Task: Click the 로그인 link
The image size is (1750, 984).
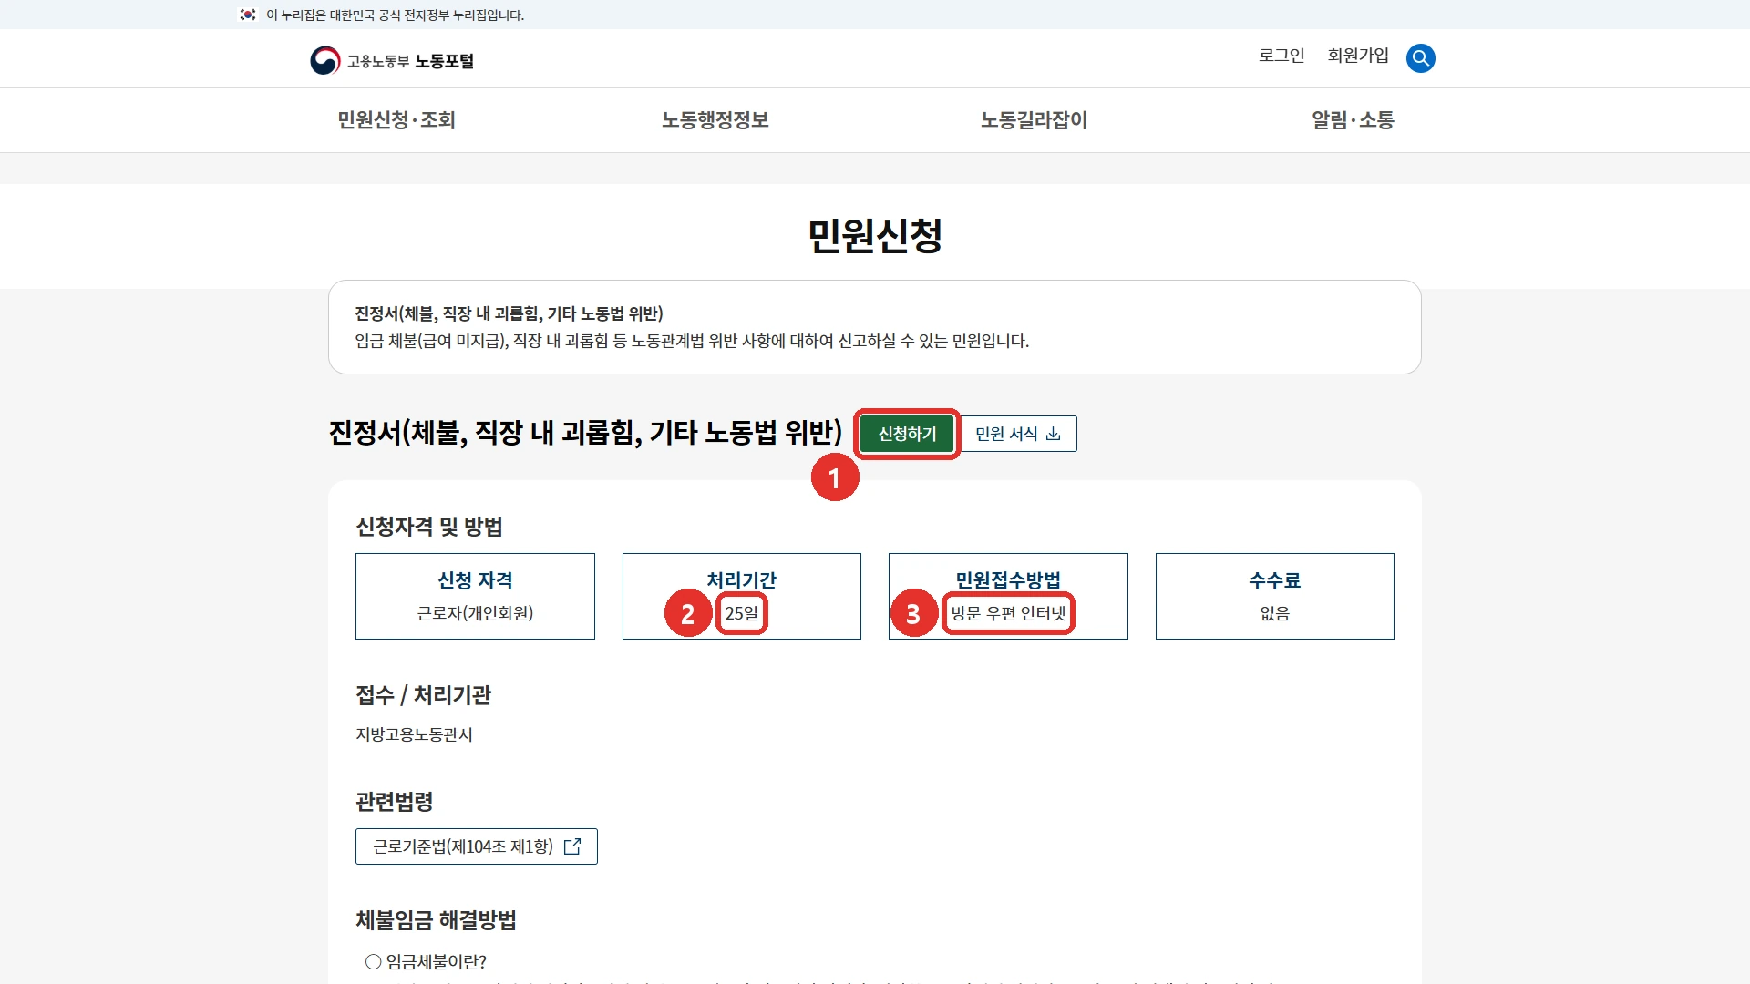Action: pos(1282,56)
